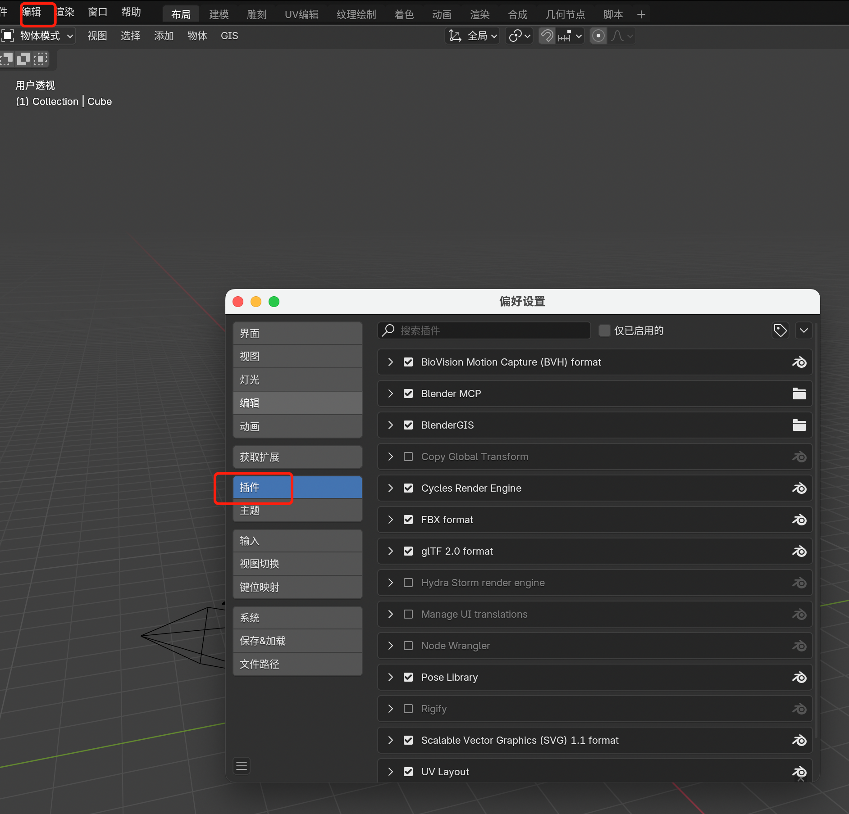
Task: Add a new workspace with plus icon
Action: coord(641,14)
